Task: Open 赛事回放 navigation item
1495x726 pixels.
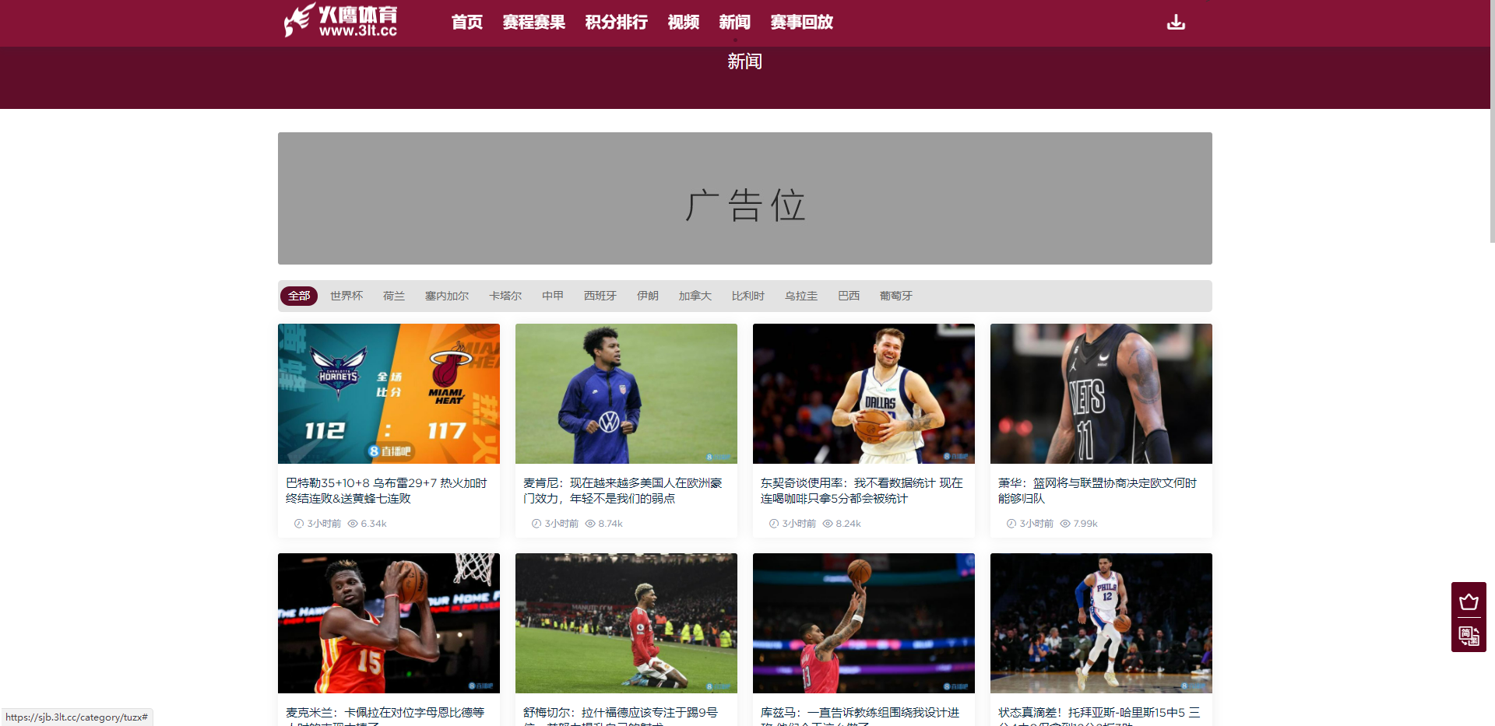Action: 802,22
